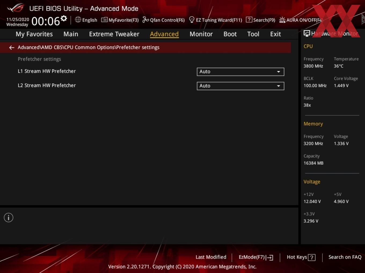Click the CPU frequency 3800 MHz value
Viewport: 365px width, 273px height.
[313, 66]
